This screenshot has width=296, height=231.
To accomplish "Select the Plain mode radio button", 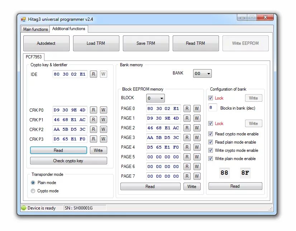I will (33, 183).
